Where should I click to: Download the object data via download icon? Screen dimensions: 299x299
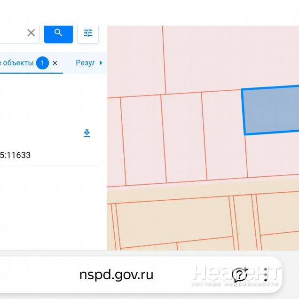pyautogui.click(x=87, y=133)
